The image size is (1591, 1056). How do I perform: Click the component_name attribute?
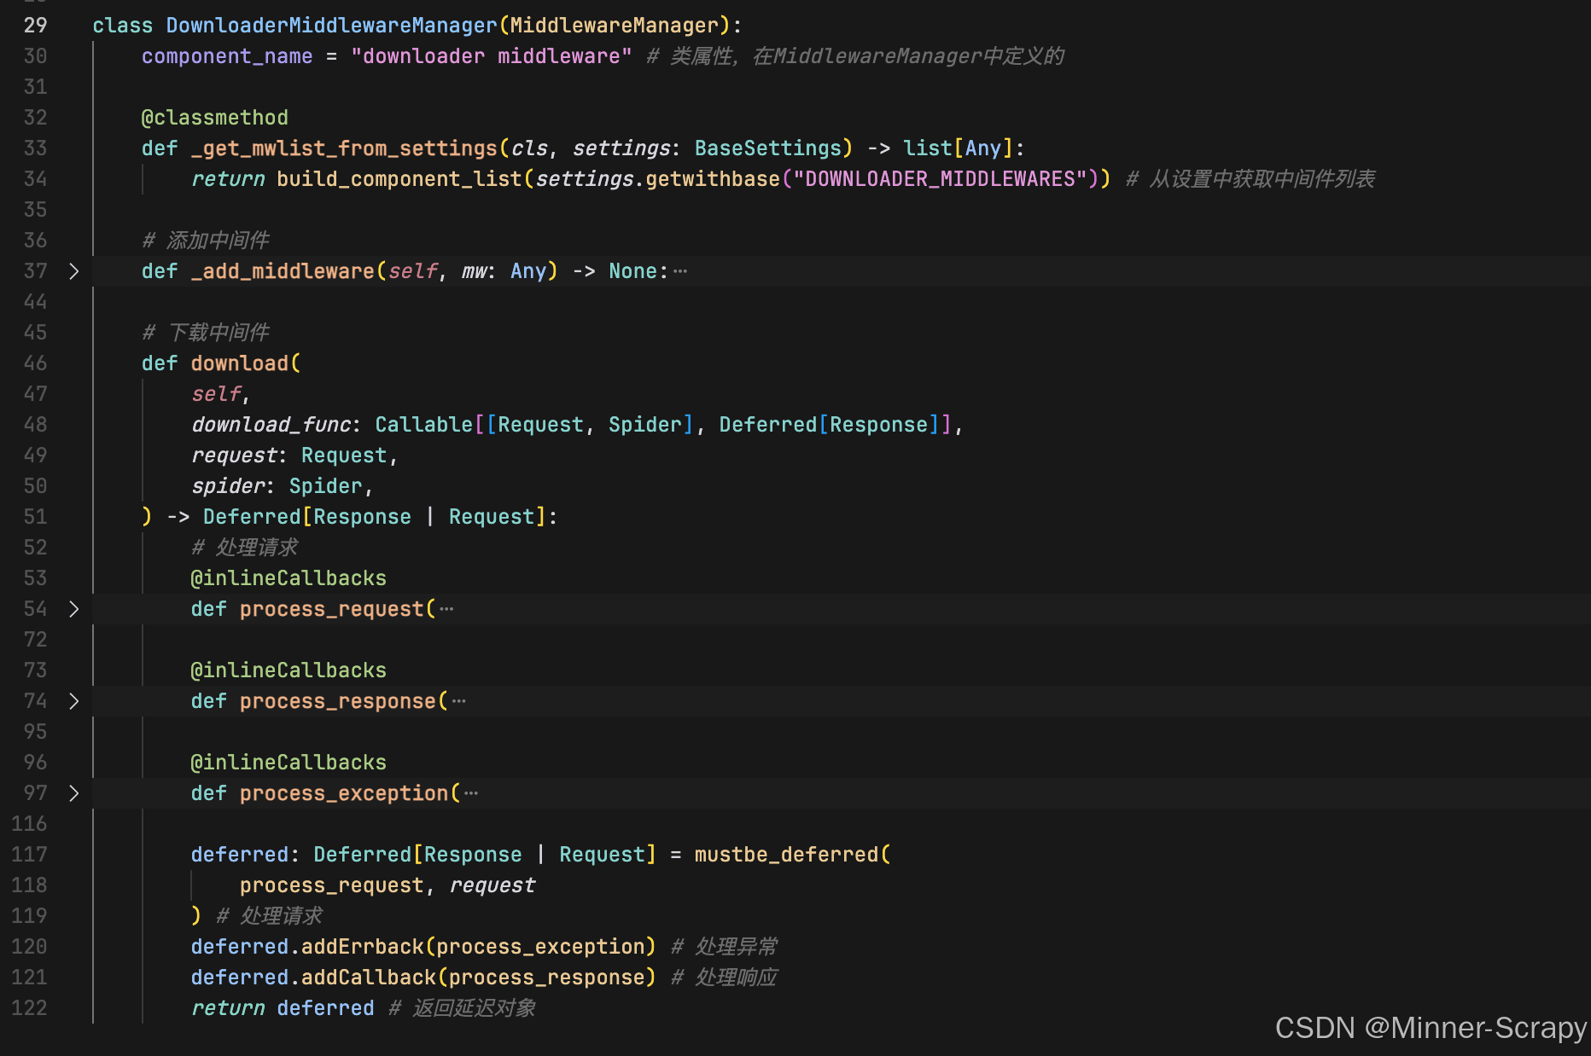click(x=227, y=56)
